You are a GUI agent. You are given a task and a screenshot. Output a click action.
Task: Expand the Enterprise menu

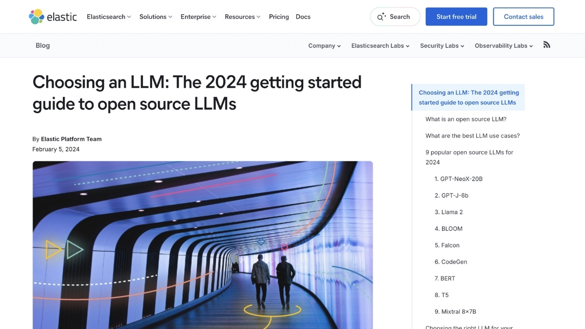pyautogui.click(x=198, y=17)
